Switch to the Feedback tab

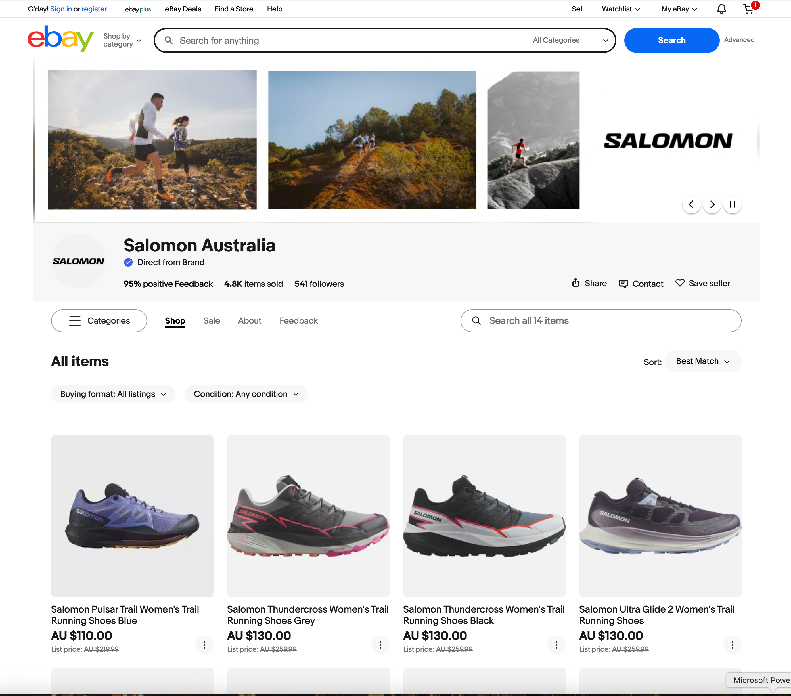coord(298,320)
